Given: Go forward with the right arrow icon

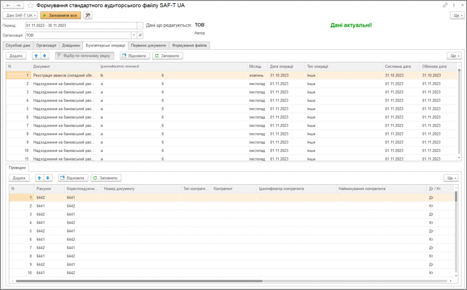Looking at the screenshot, I should [x=18, y=5].
